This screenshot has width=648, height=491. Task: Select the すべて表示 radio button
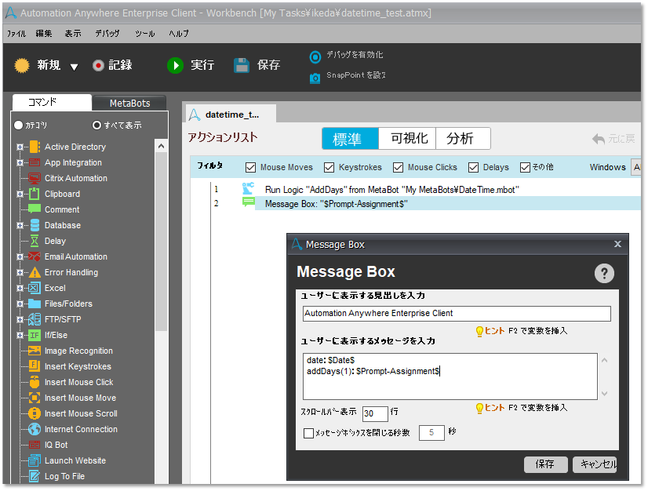point(96,125)
